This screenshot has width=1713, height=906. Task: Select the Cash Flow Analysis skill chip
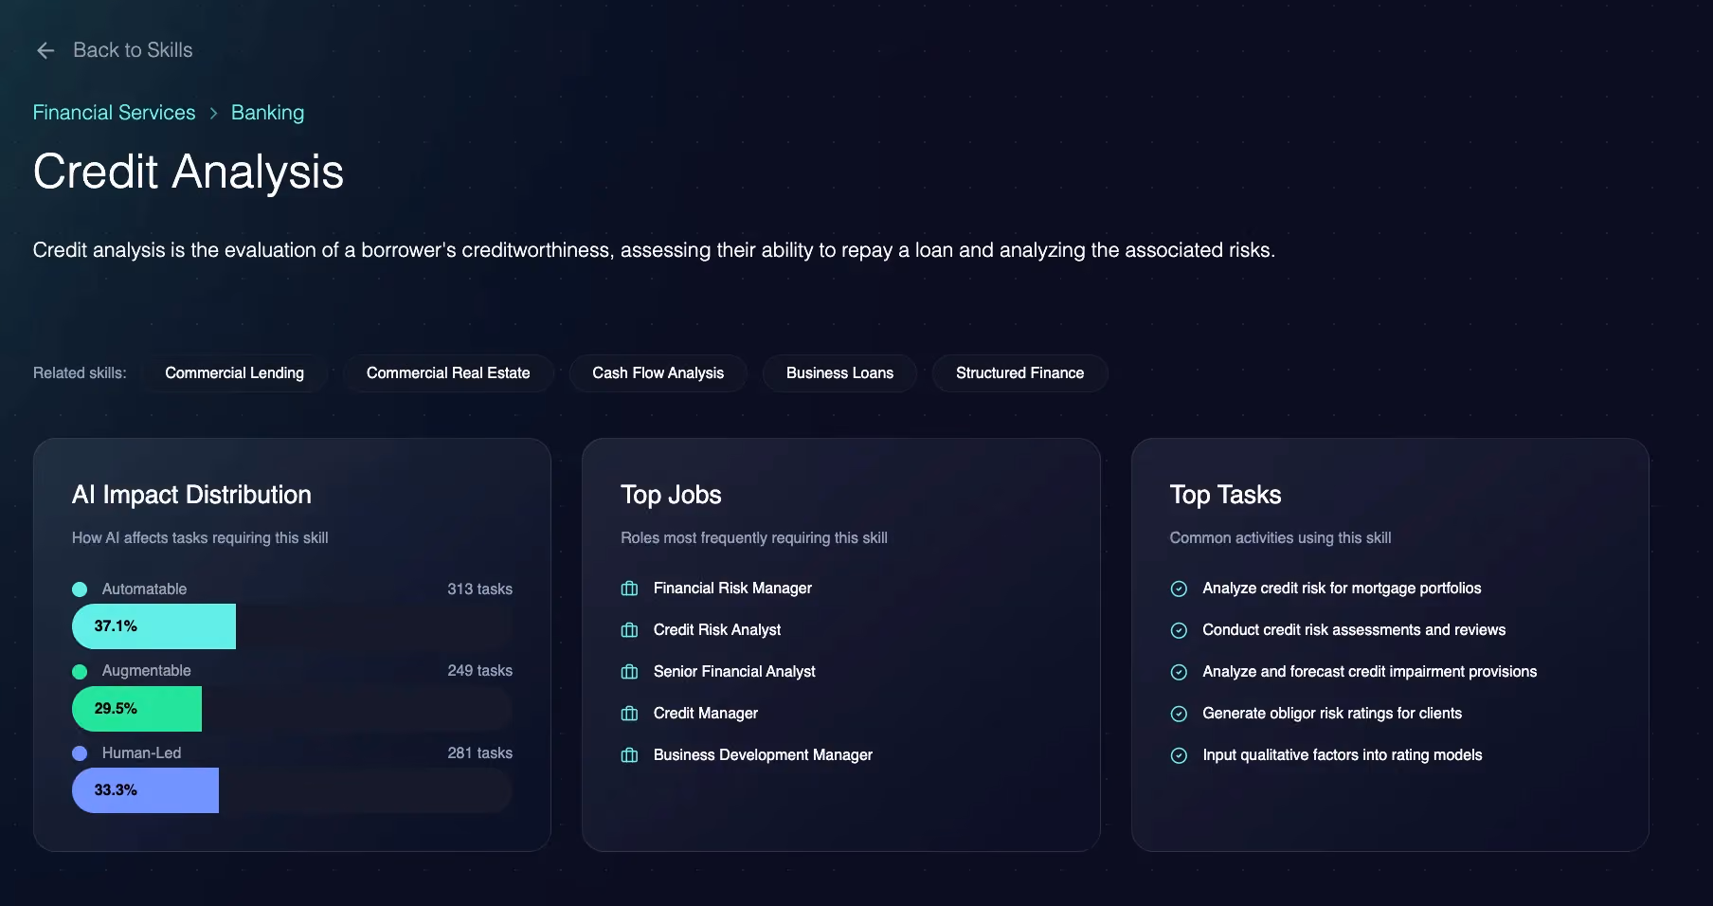[658, 373]
